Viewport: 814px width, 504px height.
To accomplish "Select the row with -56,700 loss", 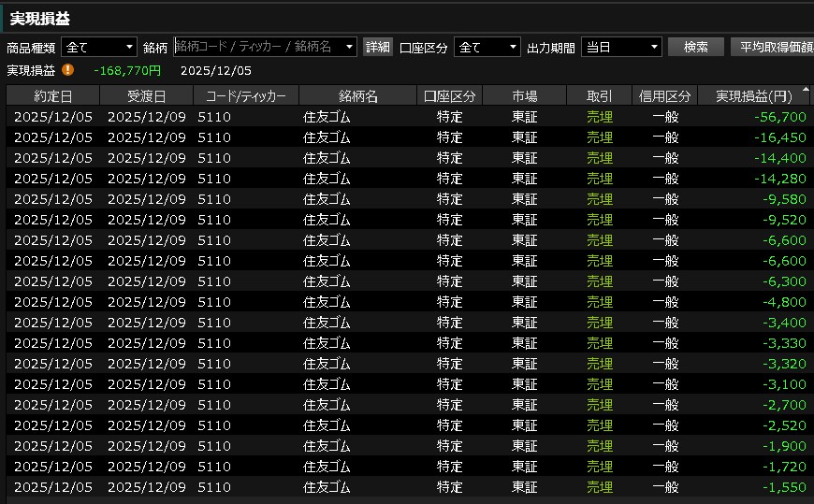I will pos(407,117).
